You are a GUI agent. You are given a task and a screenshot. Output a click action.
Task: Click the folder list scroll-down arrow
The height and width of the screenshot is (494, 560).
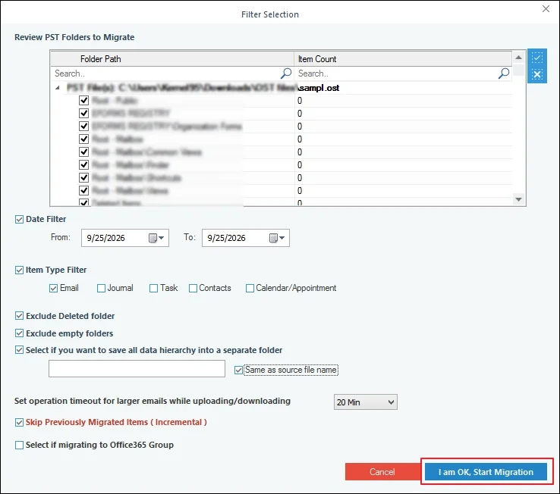click(x=518, y=199)
